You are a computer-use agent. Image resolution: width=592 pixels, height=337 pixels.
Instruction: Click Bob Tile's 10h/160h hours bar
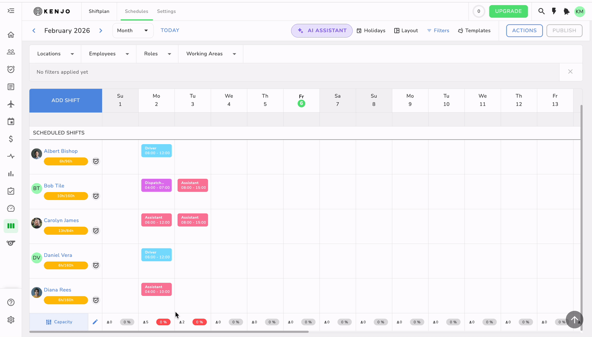[66, 196]
